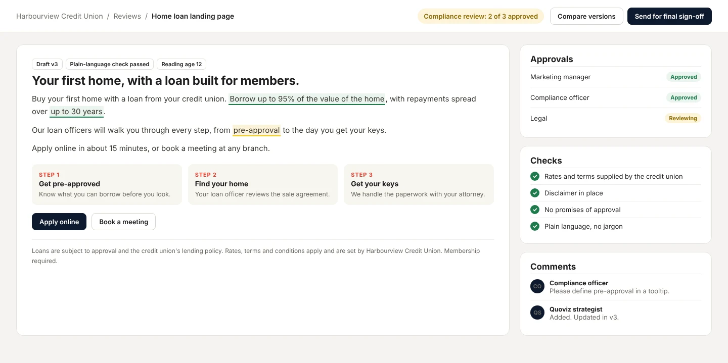Screen dimensions: 728x363
Task: Click the Marketing manager approval row label
Action: [560, 77]
